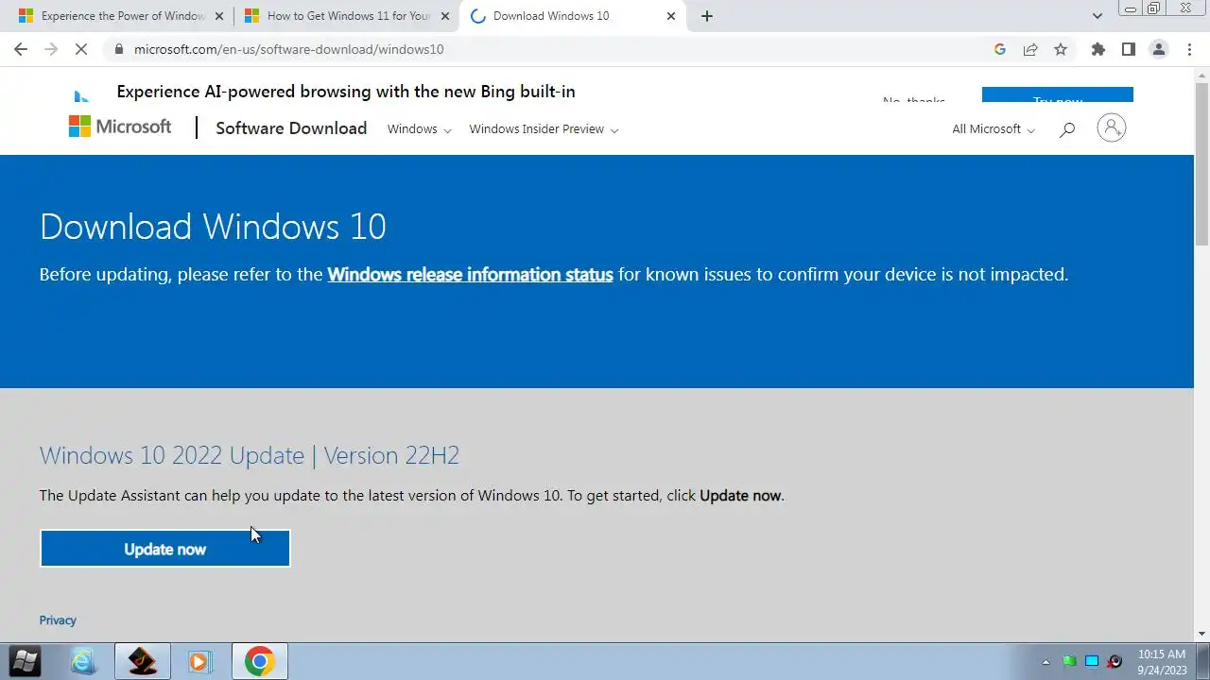This screenshot has height=680, width=1210.
Task: Toggle the Chrome side panel
Action: (x=1128, y=49)
